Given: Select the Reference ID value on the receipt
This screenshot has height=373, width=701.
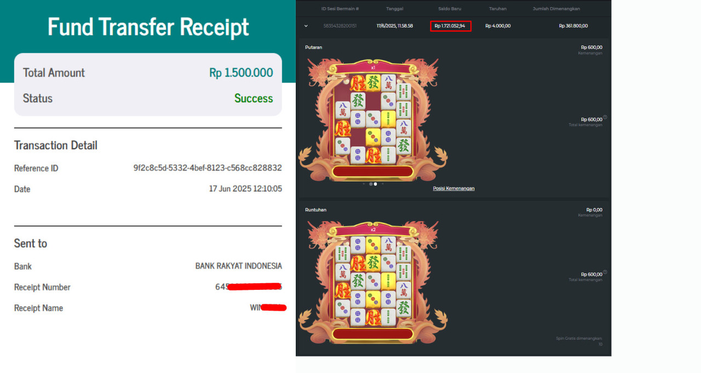Looking at the screenshot, I should (x=208, y=168).
